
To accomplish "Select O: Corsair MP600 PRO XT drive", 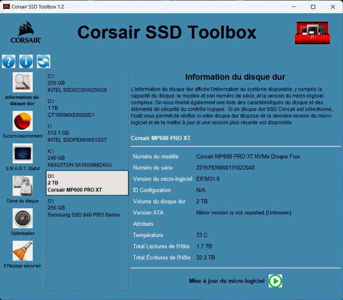I will (x=87, y=183).
